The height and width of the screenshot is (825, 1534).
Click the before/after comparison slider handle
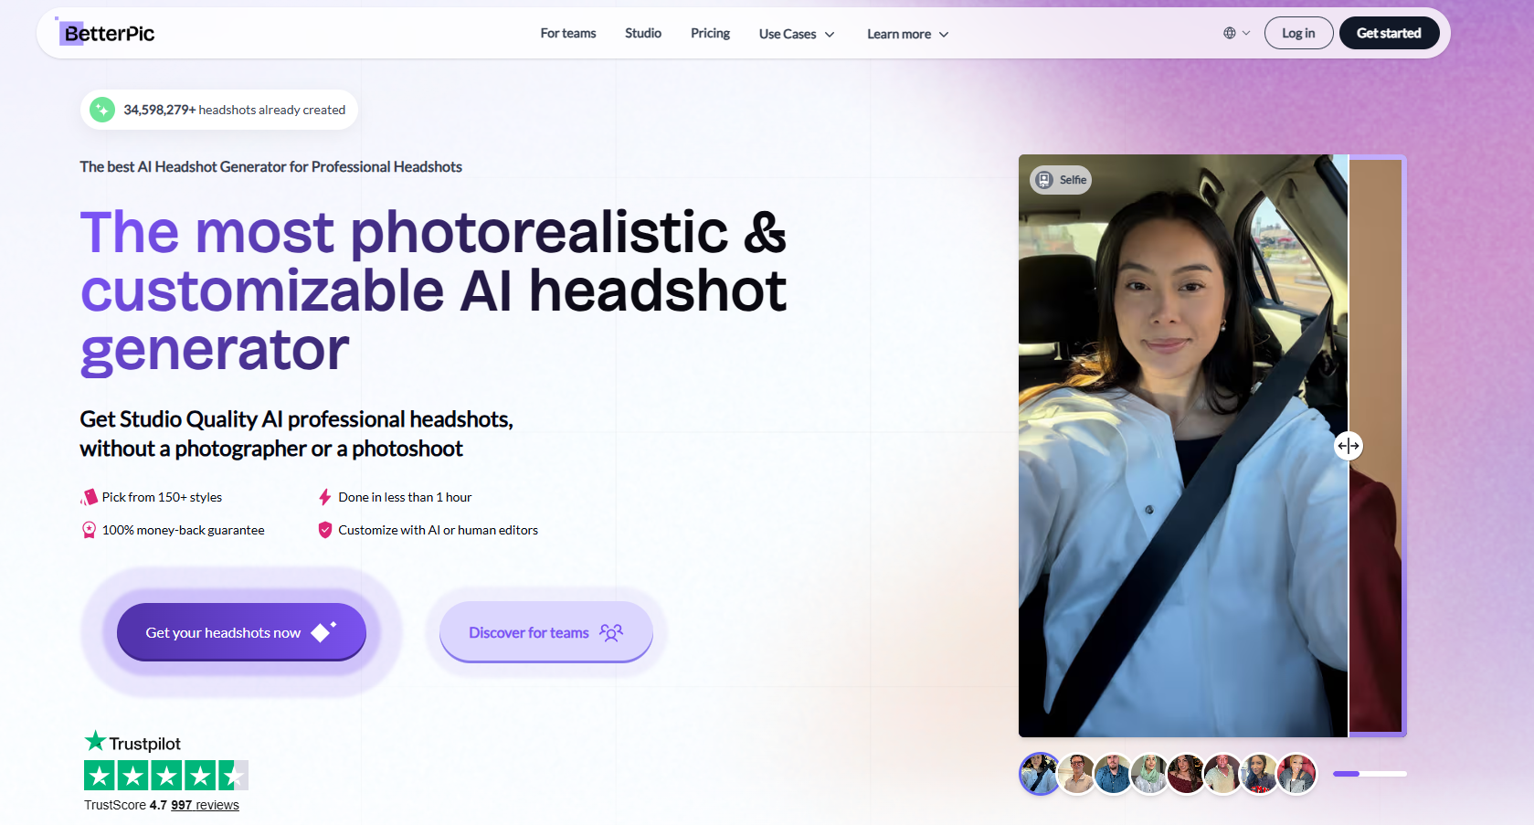coord(1348,446)
